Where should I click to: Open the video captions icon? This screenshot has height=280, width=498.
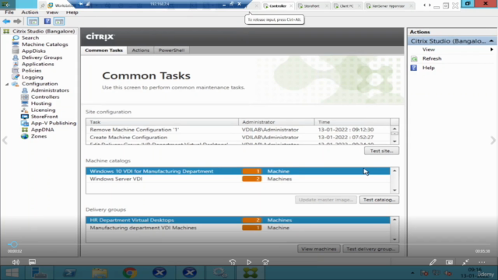click(32, 262)
